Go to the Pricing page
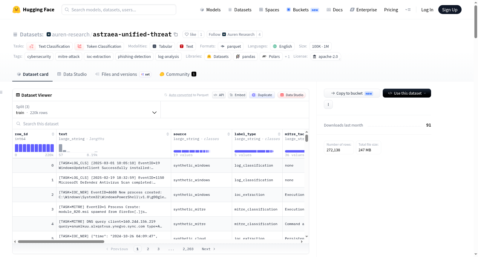 [x=391, y=10]
